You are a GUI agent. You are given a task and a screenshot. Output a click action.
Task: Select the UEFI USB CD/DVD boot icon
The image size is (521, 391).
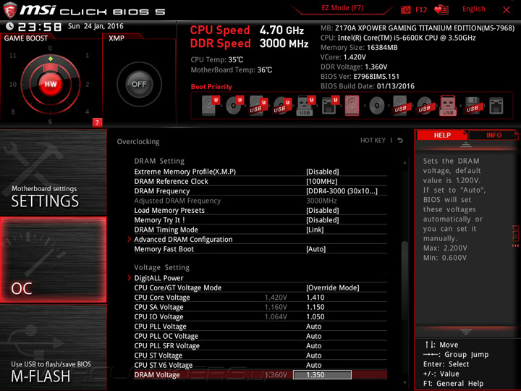(282, 106)
